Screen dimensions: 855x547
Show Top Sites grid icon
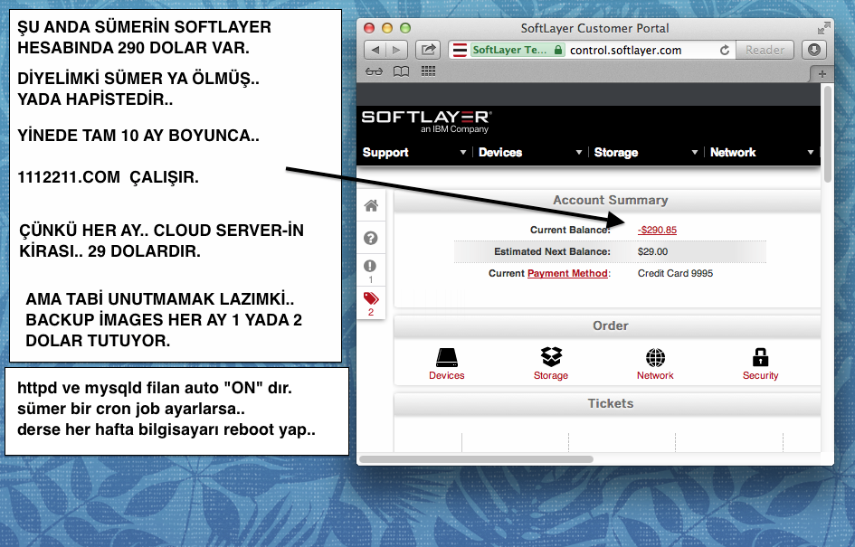click(x=428, y=71)
